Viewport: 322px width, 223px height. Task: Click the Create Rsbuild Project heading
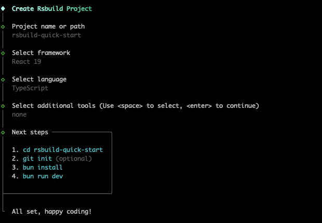coord(52,9)
